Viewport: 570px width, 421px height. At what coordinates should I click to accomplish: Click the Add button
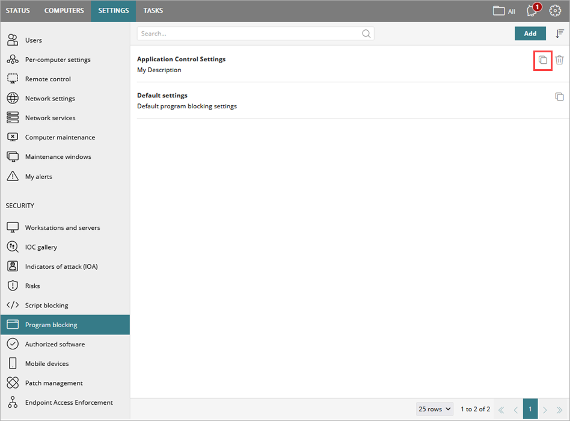(530, 33)
